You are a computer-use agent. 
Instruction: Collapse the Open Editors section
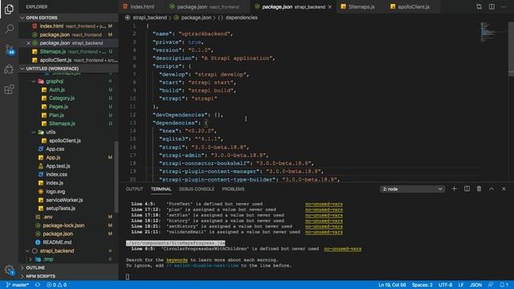pos(69,18)
